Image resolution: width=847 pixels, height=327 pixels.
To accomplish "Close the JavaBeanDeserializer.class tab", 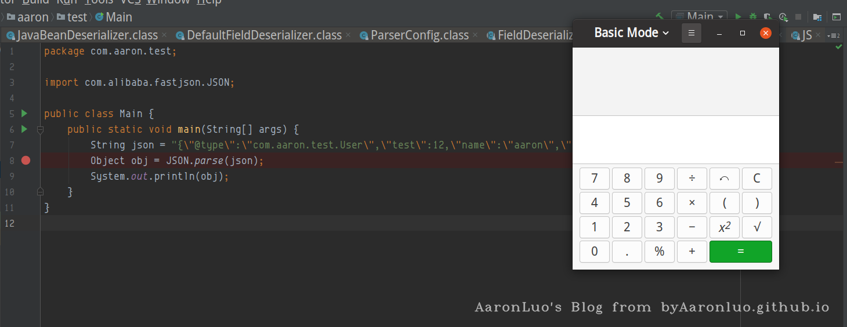I will pyautogui.click(x=165, y=35).
